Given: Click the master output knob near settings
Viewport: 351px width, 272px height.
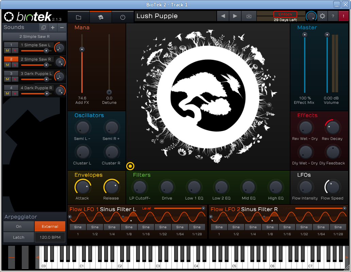Looking at the screenshot, I should [311, 16].
